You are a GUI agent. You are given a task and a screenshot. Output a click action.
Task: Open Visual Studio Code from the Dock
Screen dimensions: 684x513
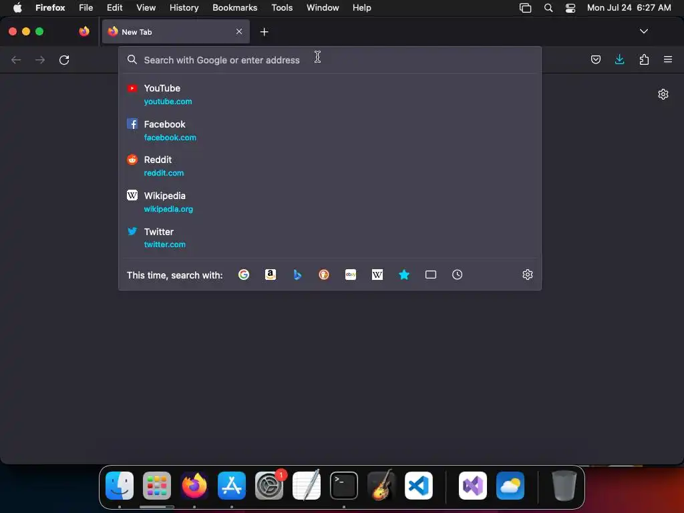click(x=419, y=486)
